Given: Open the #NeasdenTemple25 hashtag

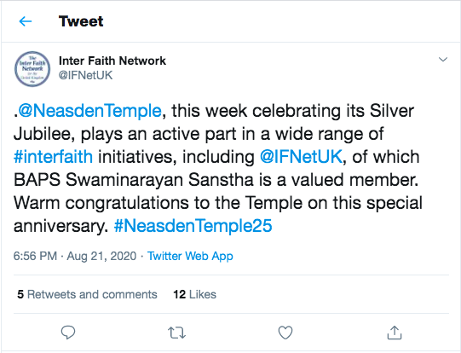Looking at the screenshot, I should (x=193, y=226).
